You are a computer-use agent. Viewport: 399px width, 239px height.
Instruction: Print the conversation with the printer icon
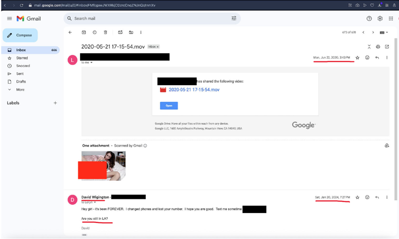click(x=378, y=47)
